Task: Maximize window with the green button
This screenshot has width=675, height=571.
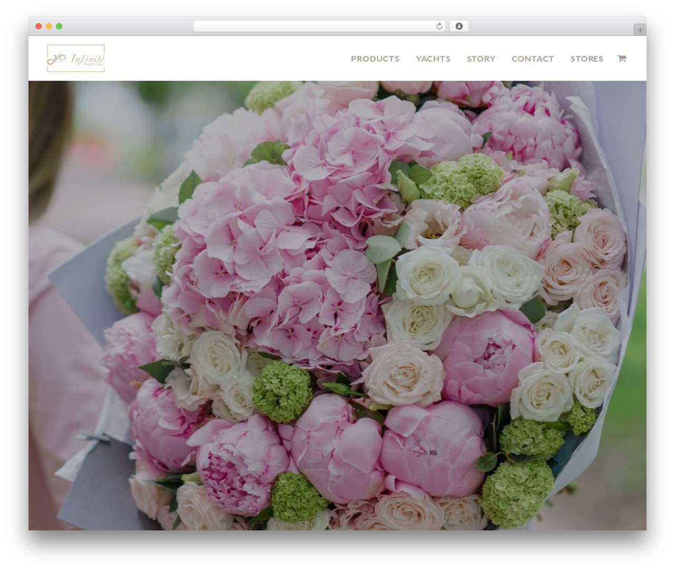Action: 59,26
